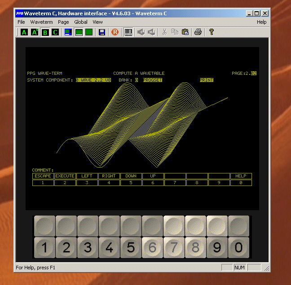Viewport: 291px width, 285px height.
Task: Click the PAGE number field 02
Action: point(254,73)
